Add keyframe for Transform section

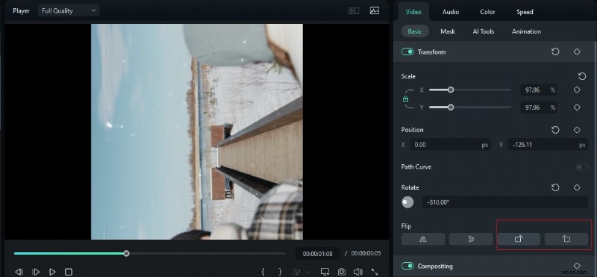577,52
